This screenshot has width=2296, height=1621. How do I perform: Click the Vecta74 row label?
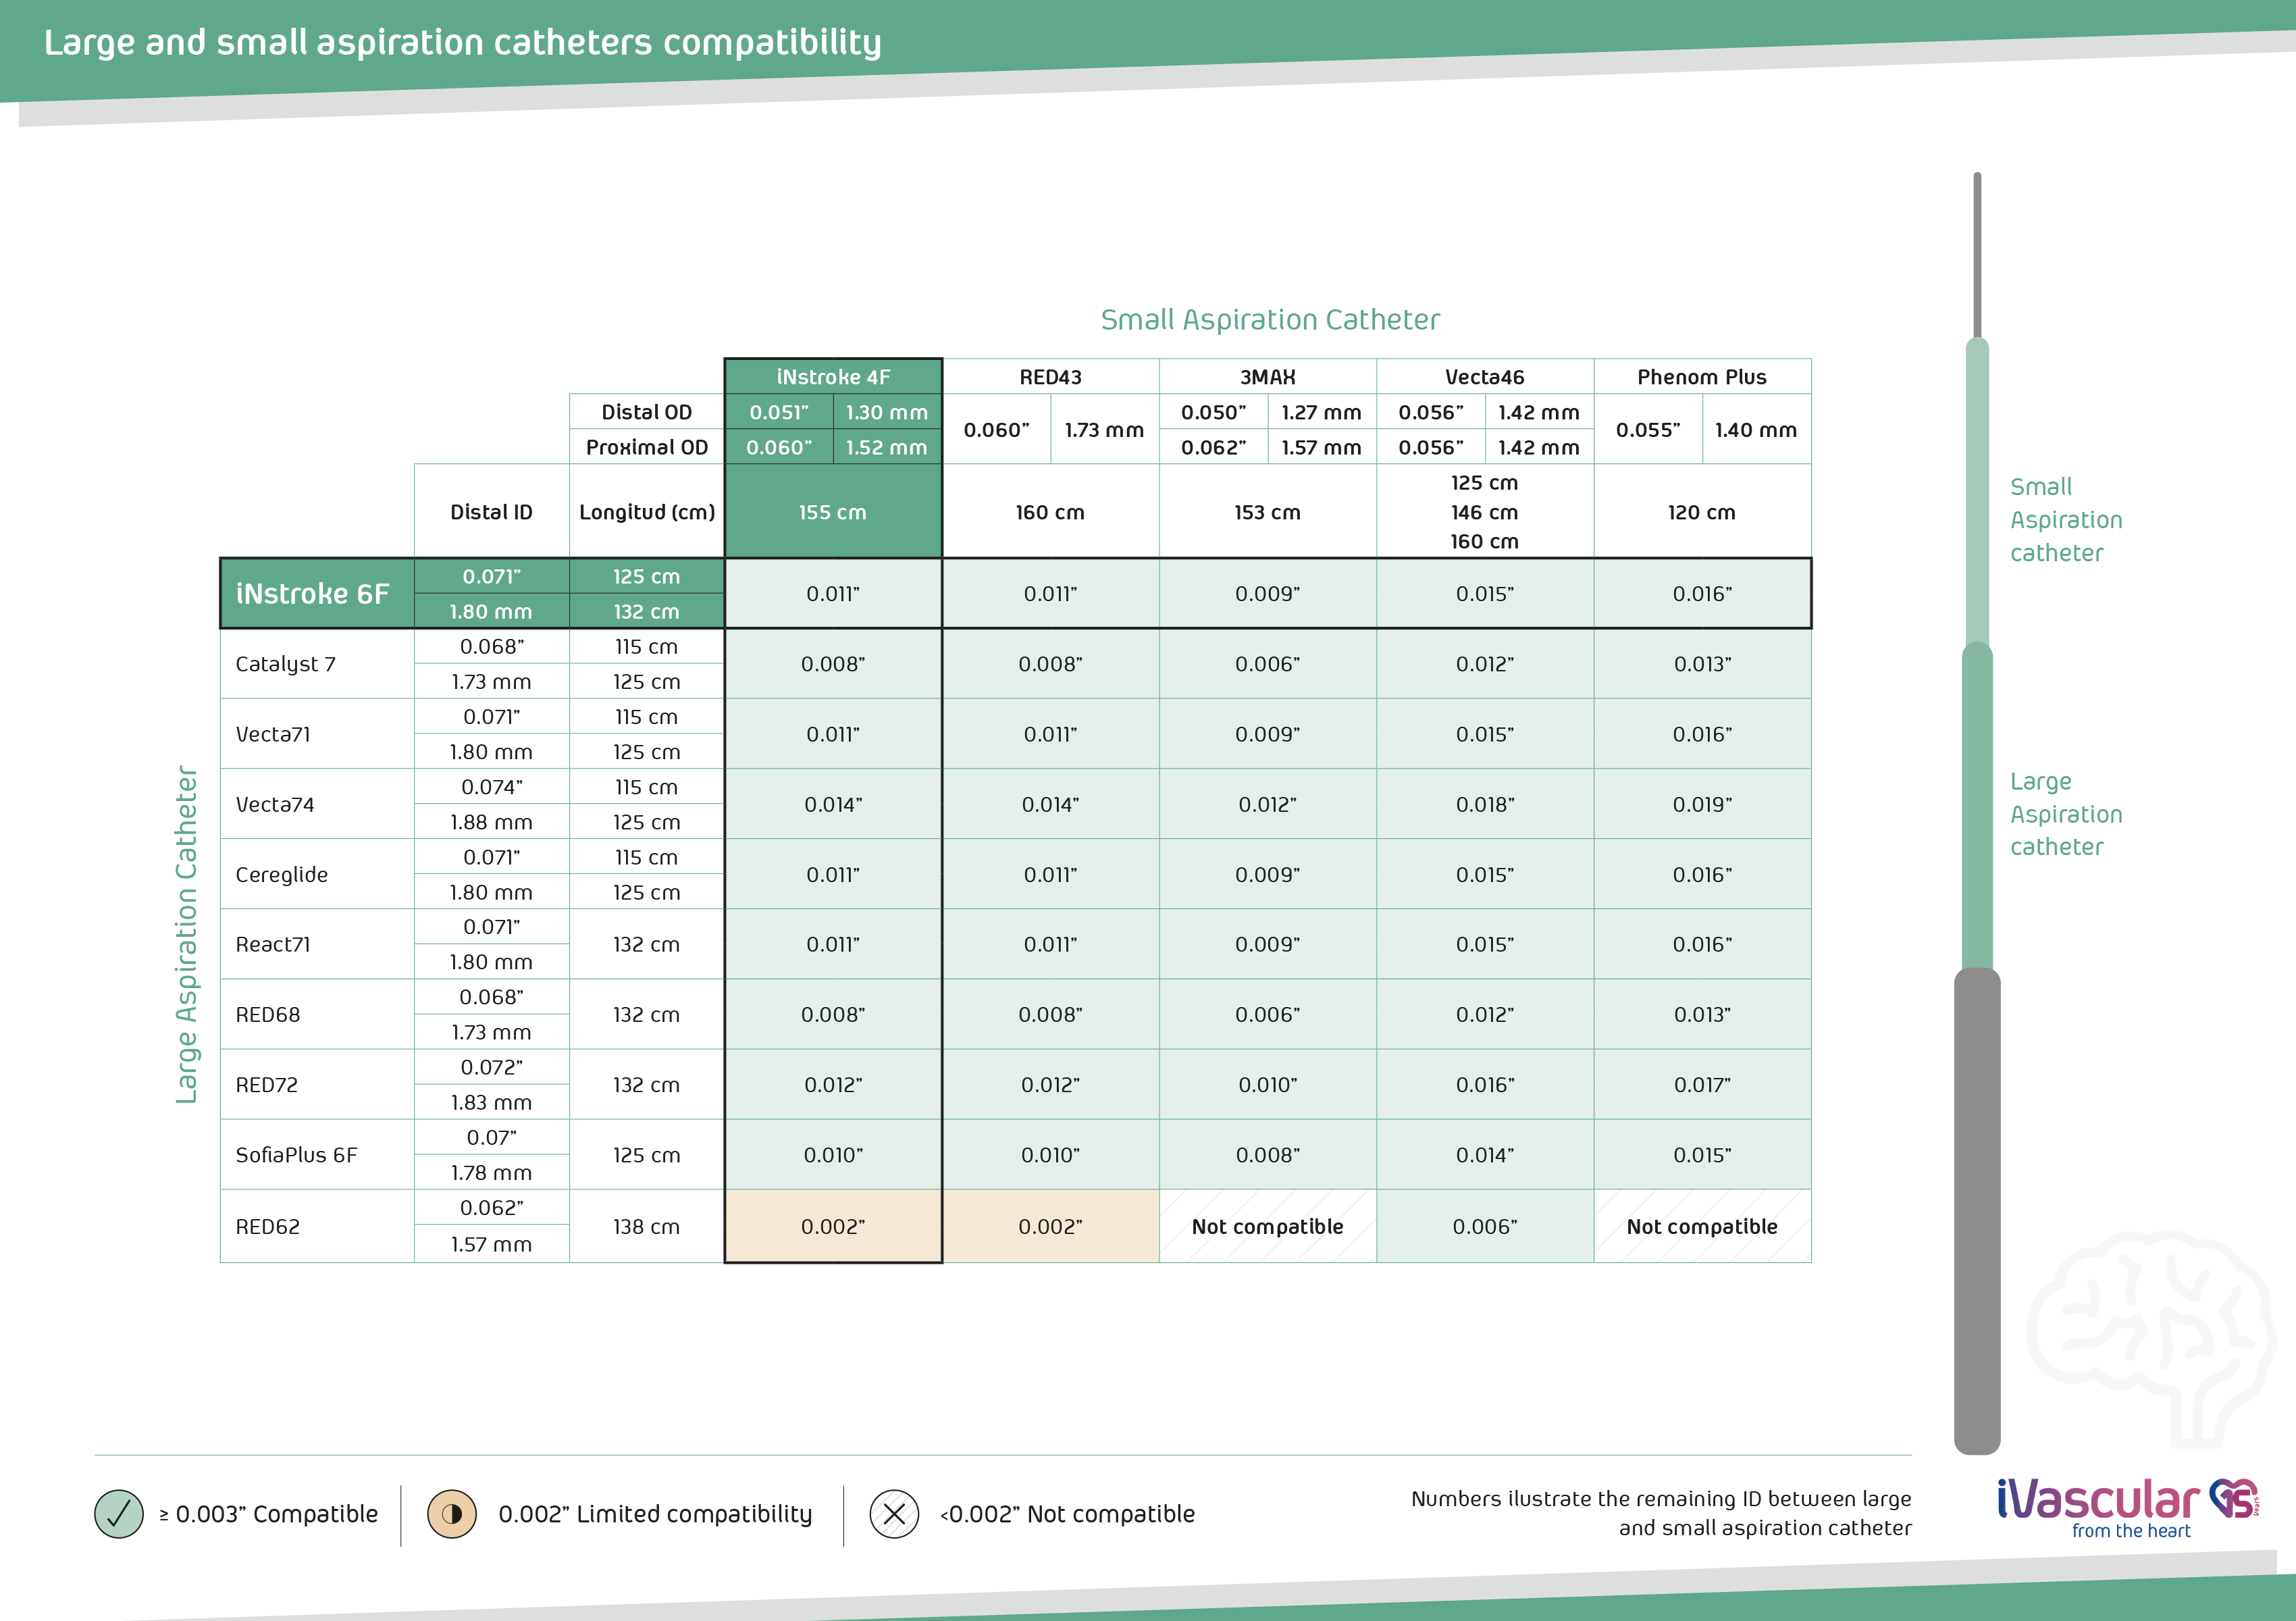[317, 804]
